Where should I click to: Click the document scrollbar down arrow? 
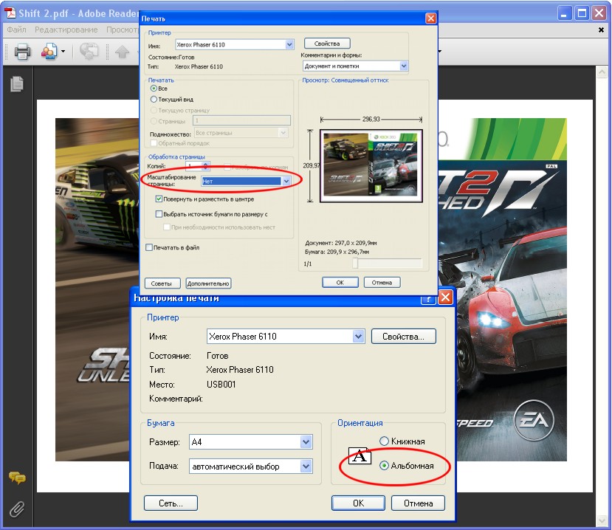click(x=602, y=520)
